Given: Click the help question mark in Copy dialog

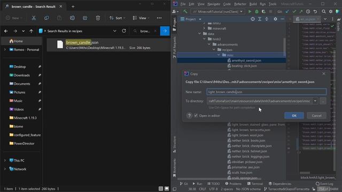Looking at the screenshot, I should coord(189,116).
